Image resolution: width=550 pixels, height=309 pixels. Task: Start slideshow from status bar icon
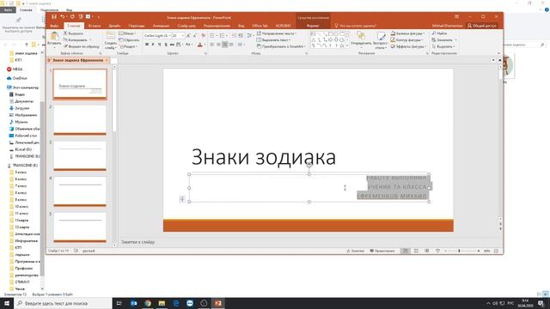pyautogui.click(x=437, y=251)
